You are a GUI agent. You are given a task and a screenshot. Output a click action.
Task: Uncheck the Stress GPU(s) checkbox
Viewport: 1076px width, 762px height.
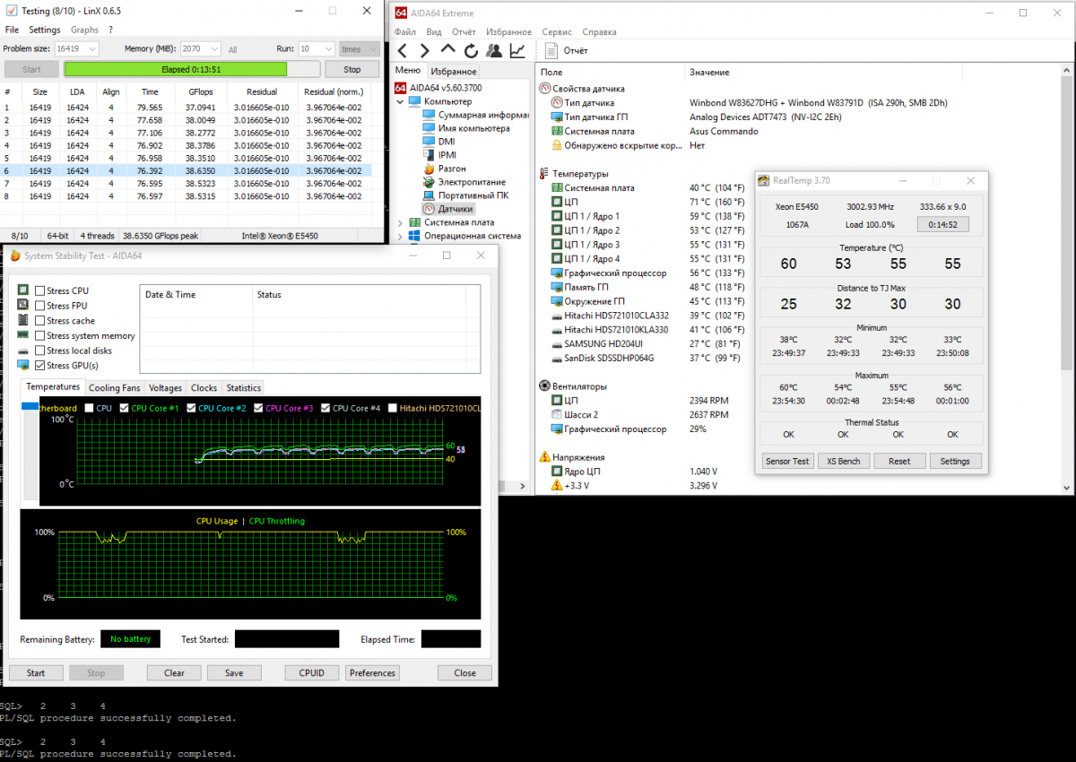[x=40, y=366]
